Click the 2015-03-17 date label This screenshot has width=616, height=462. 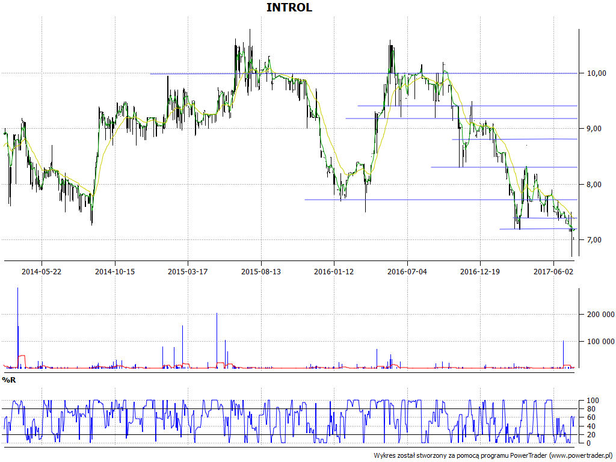tap(188, 271)
